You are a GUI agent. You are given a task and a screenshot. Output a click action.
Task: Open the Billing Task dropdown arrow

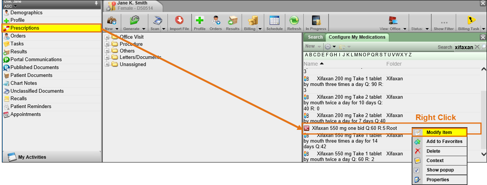[483, 29]
